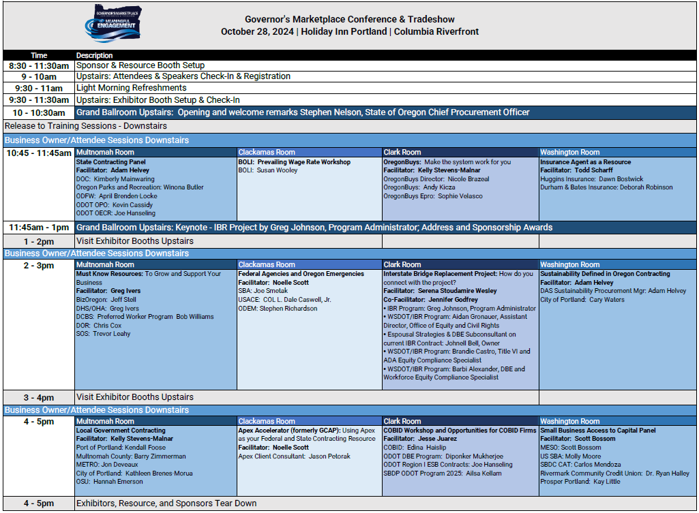Select the Time column header

39,55
